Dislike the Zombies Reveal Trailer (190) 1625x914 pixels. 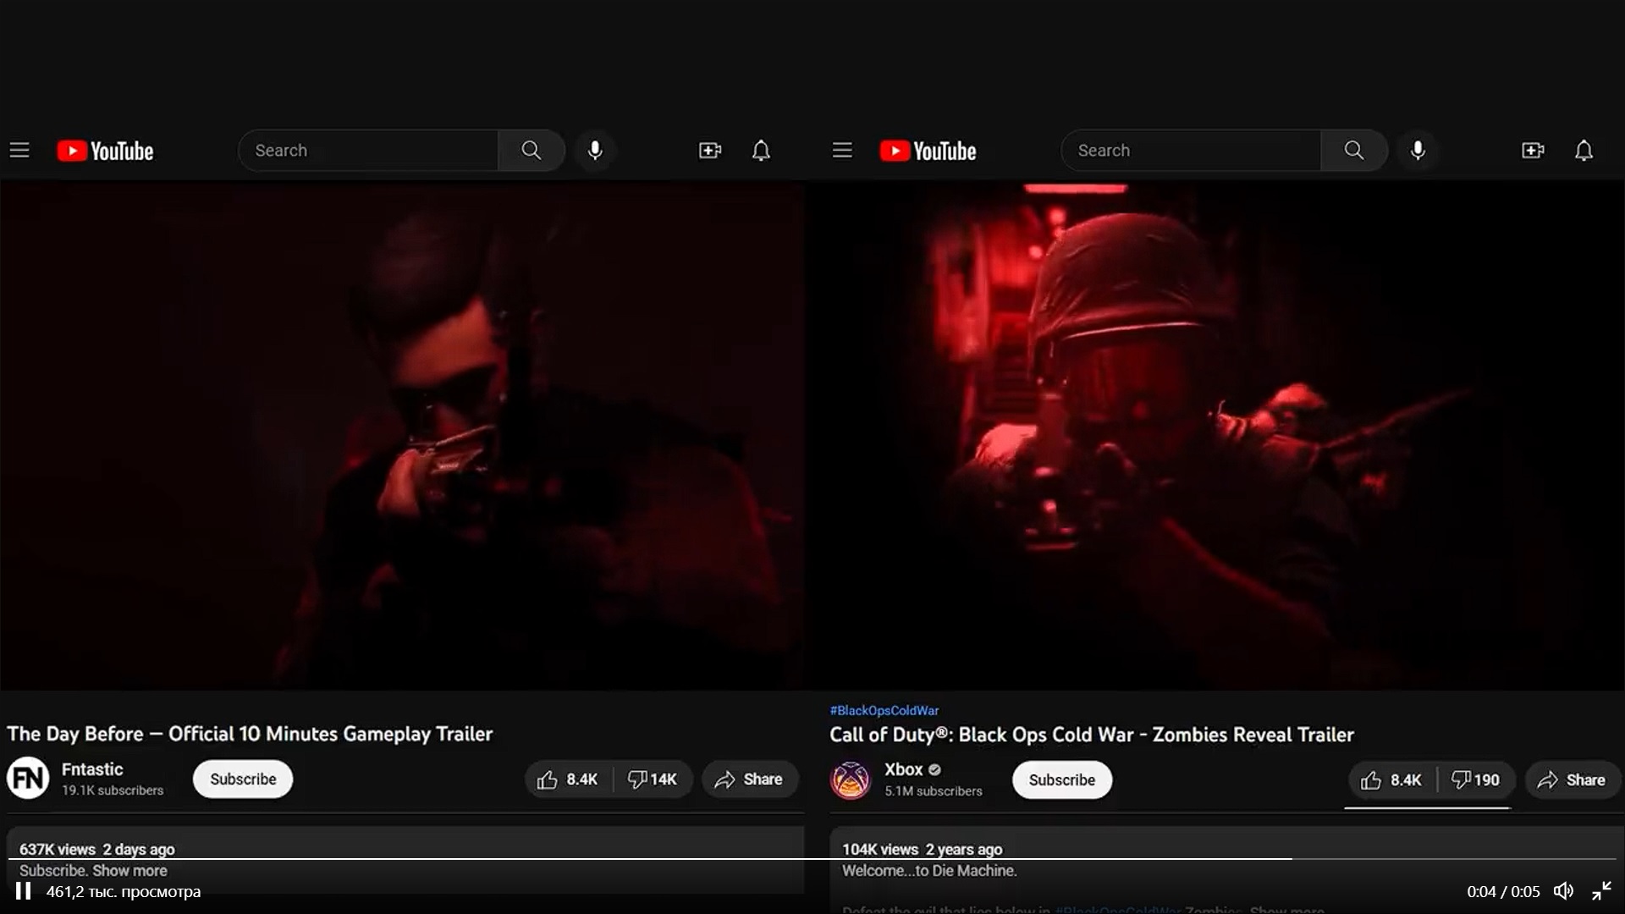(x=1476, y=780)
